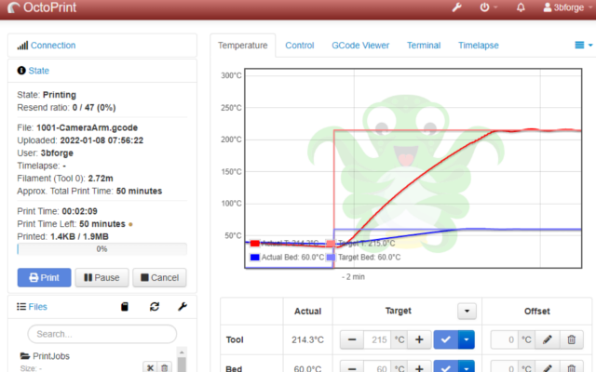Image resolution: width=596 pixels, height=372 pixels.
Task: Open Files panel wrench options
Action: coord(183,307)
